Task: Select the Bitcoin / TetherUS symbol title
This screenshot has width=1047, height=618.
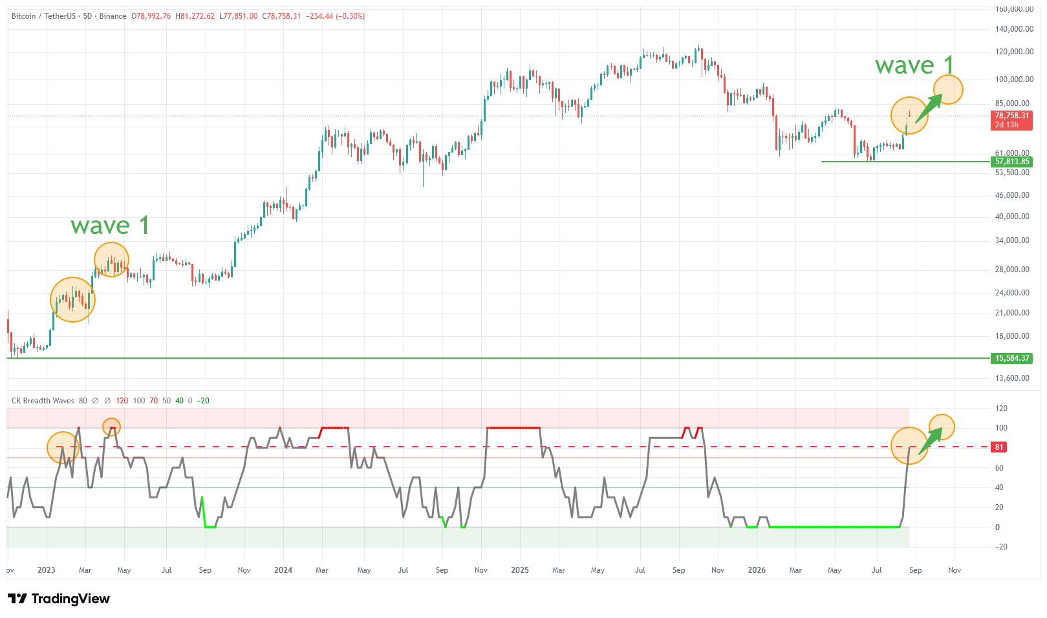Action: [44, 16]
